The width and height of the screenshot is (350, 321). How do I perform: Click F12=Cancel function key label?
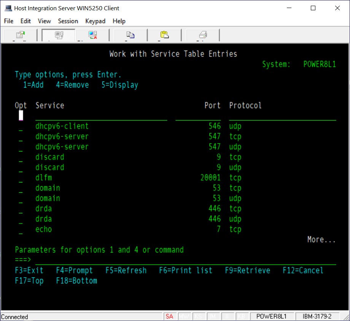click(x=303, y=270)
